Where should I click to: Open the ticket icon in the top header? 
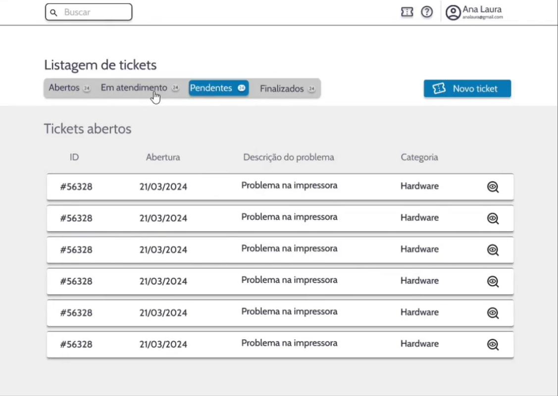(407, 12)
